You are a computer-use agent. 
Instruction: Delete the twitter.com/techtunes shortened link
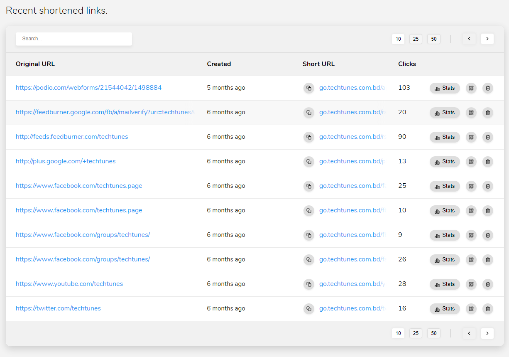pos(487,309)
